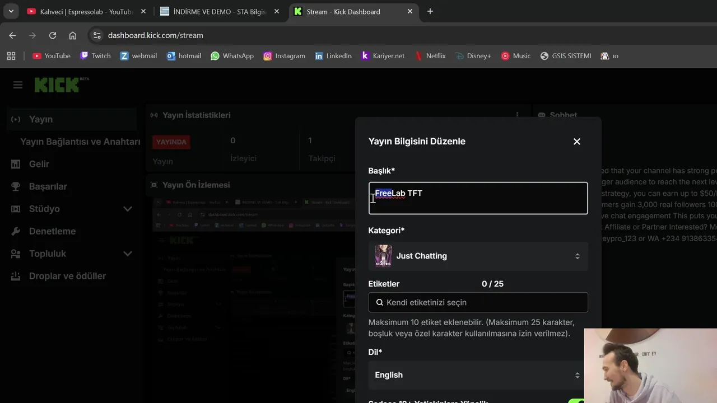The image size is (717, 403).
Task: Click the Gelir chart icon
Action: coord(16,164)
